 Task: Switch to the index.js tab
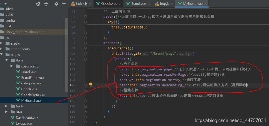(x=81, y=3)
